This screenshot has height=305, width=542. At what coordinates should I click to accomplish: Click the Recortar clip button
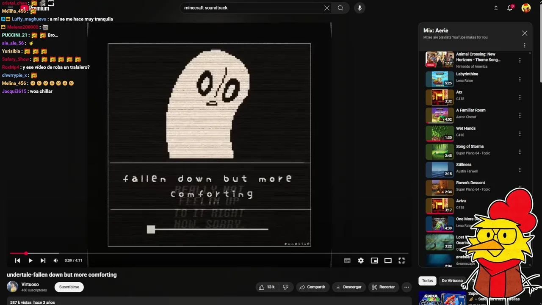tap(383, 287)
